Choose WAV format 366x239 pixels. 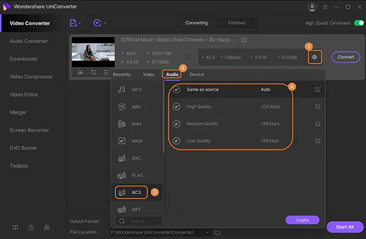click(136, 107)
